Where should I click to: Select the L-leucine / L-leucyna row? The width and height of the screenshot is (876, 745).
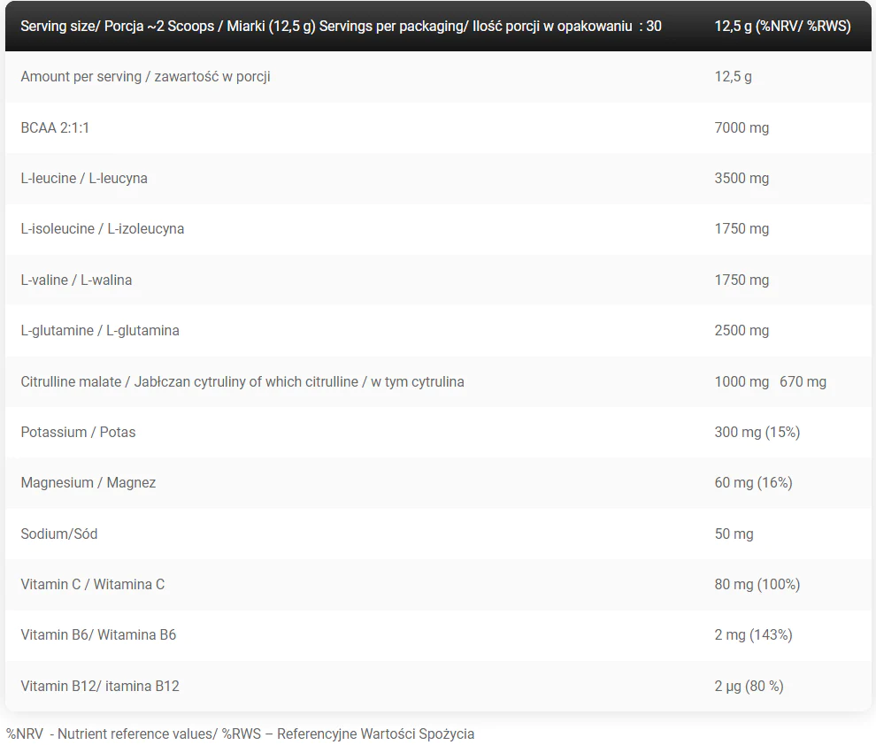(438, 178)
